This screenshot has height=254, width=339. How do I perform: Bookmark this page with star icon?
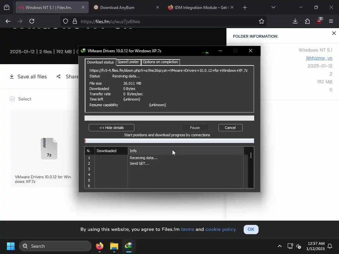point(262,21)
